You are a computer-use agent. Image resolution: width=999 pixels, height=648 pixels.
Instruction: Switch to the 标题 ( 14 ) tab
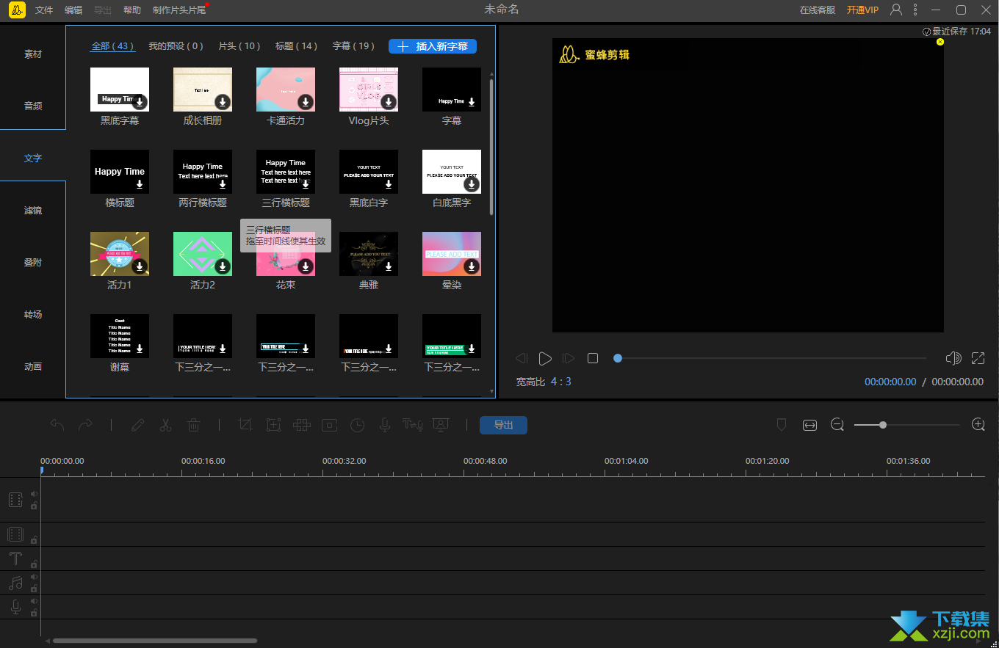click(296, 45)
